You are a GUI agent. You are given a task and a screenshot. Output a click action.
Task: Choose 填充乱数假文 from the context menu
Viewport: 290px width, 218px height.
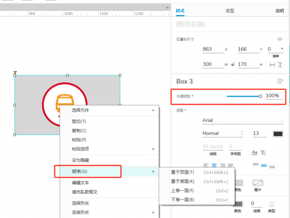[x=84, y=192]
